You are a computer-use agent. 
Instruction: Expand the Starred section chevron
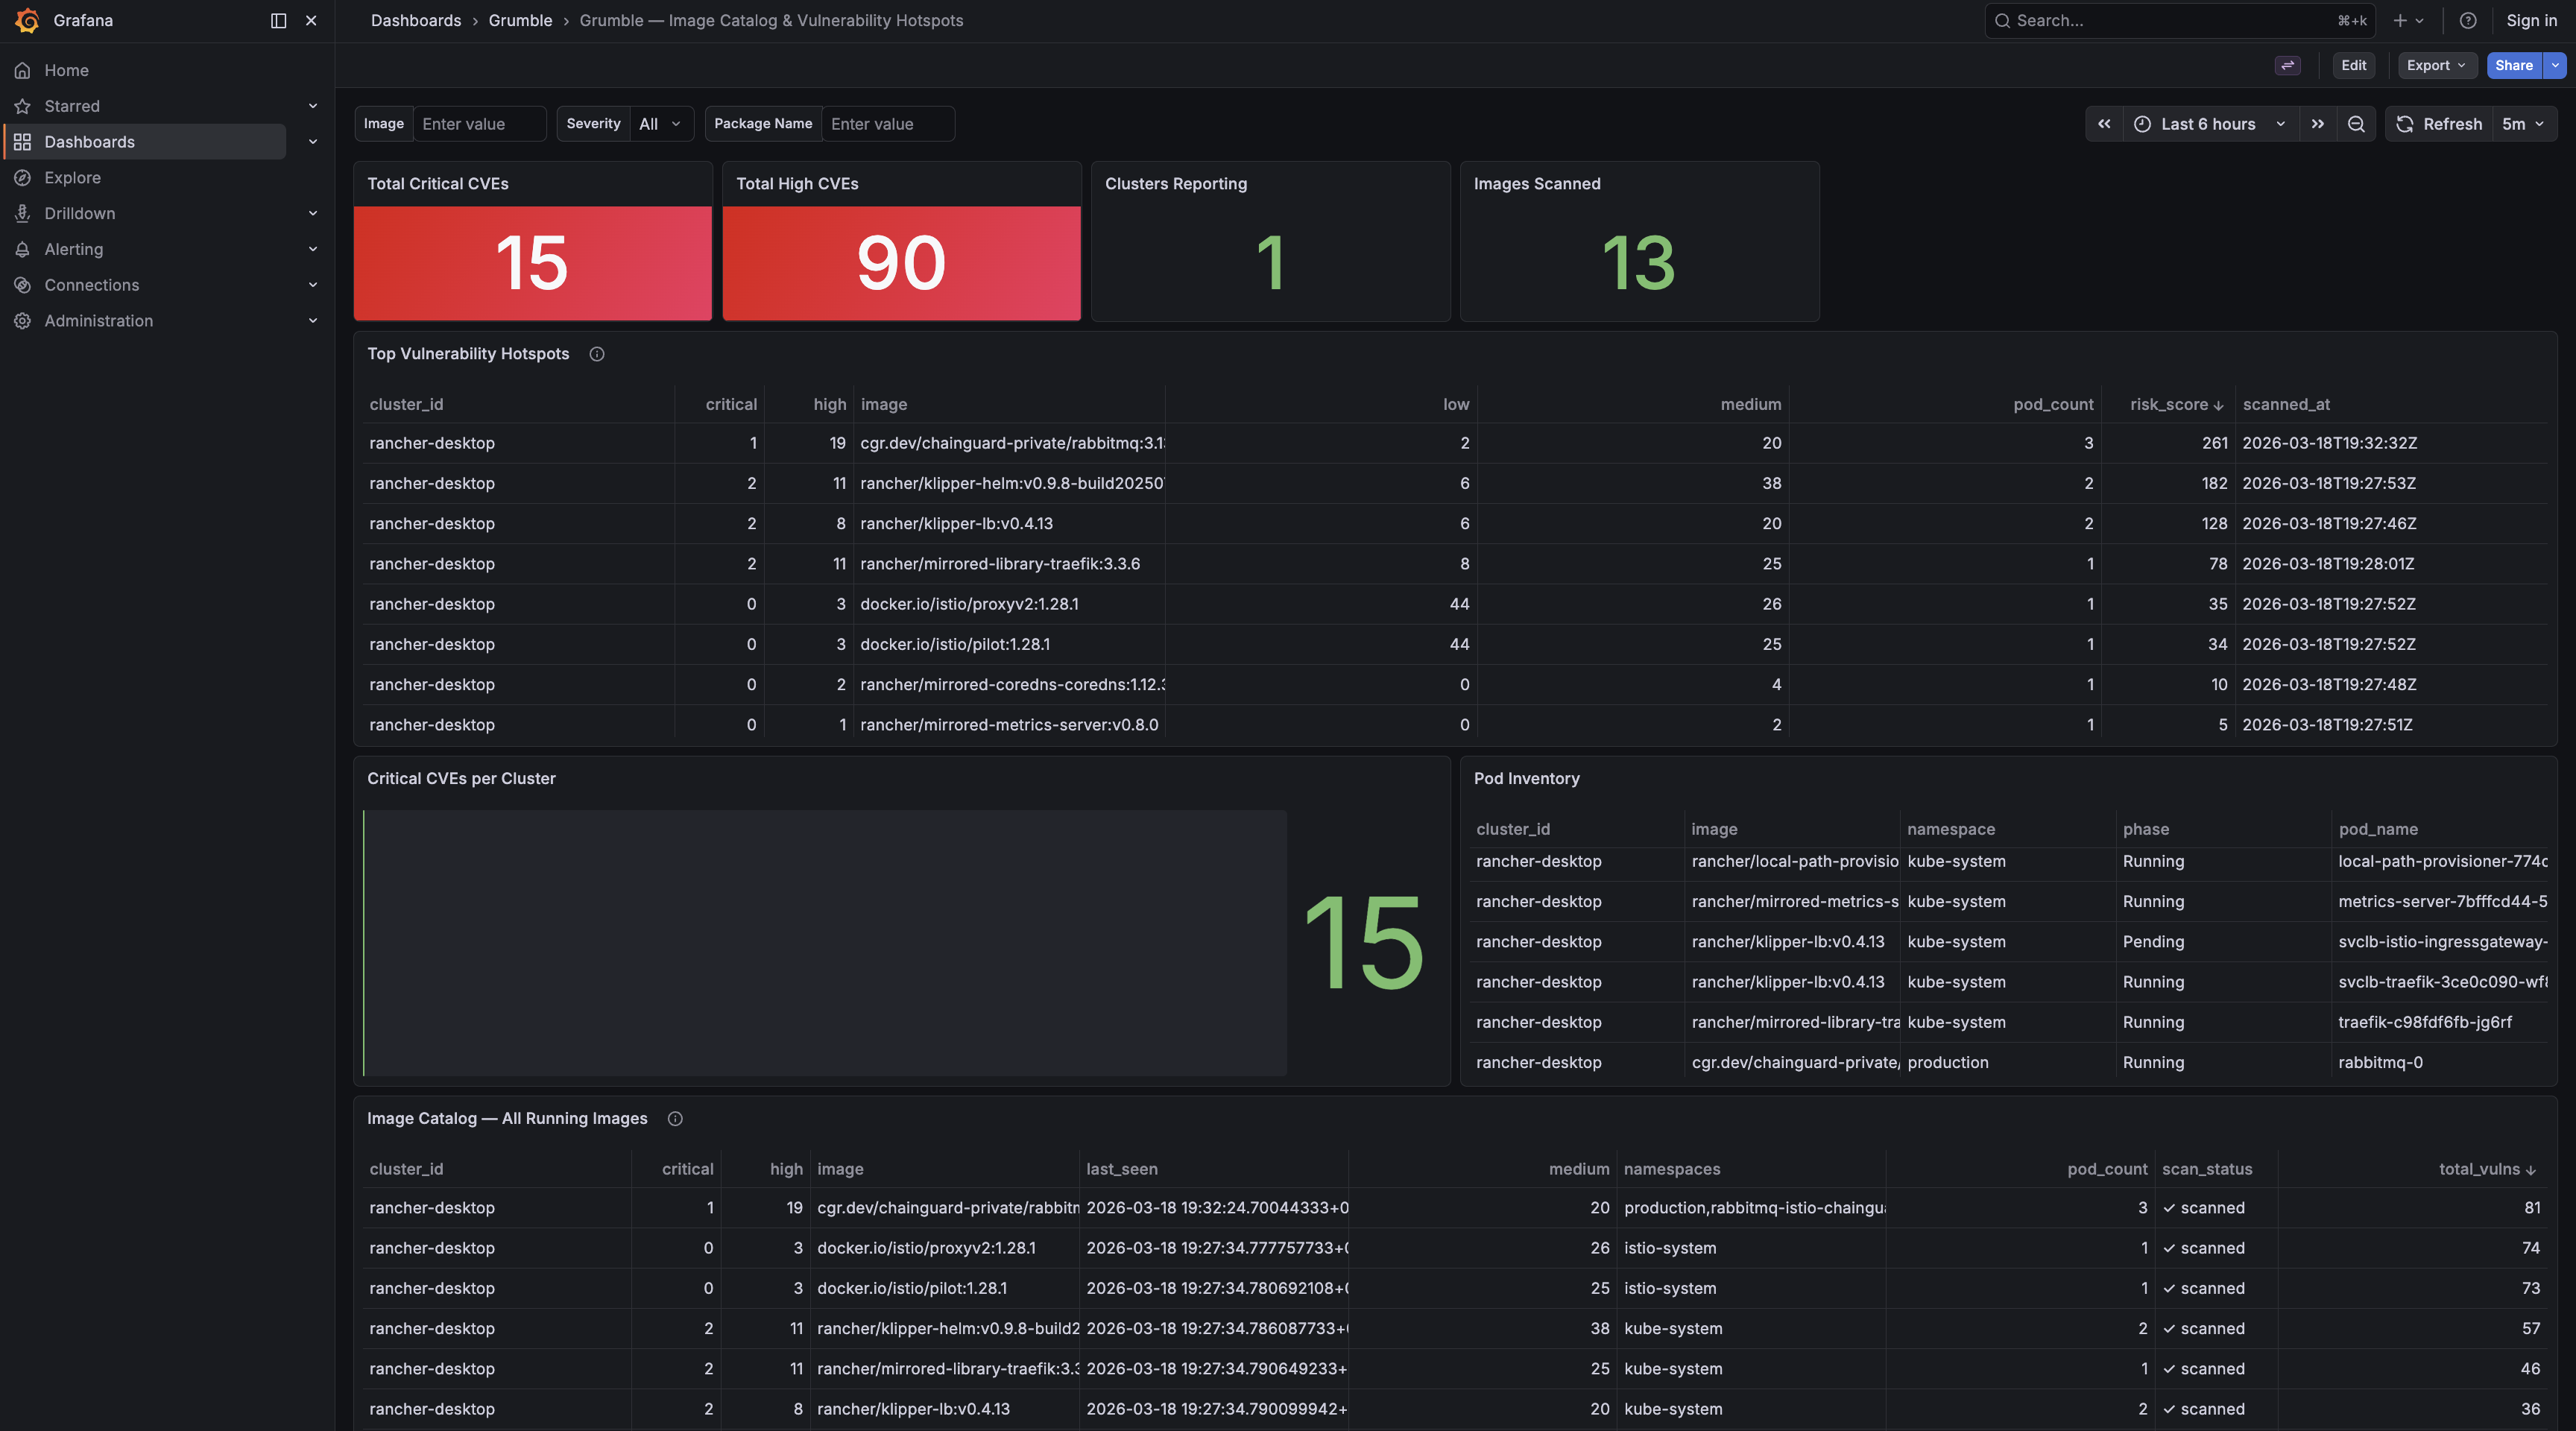(313, 106)
